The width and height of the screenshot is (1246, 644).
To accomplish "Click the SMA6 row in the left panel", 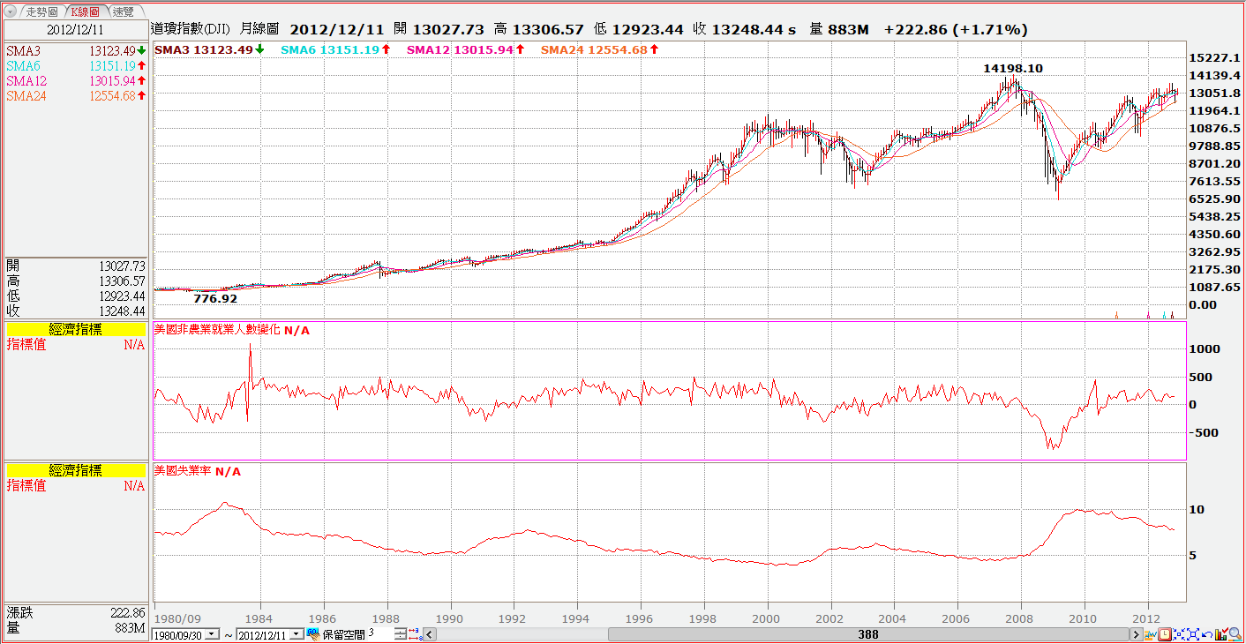I will [76, 65].
